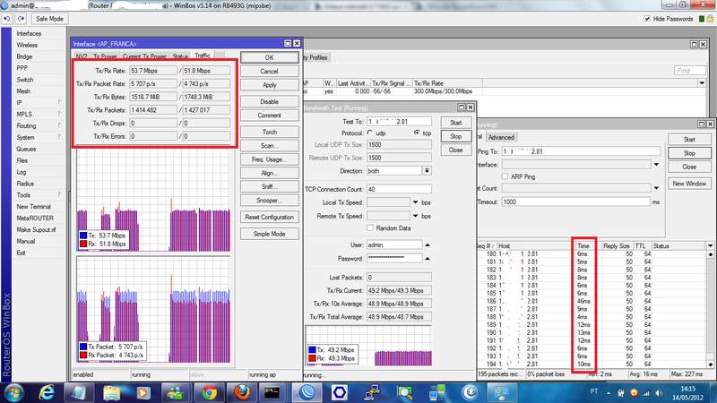
Task: Launch Firefox from the taskbar
Action: pos(243,391)
